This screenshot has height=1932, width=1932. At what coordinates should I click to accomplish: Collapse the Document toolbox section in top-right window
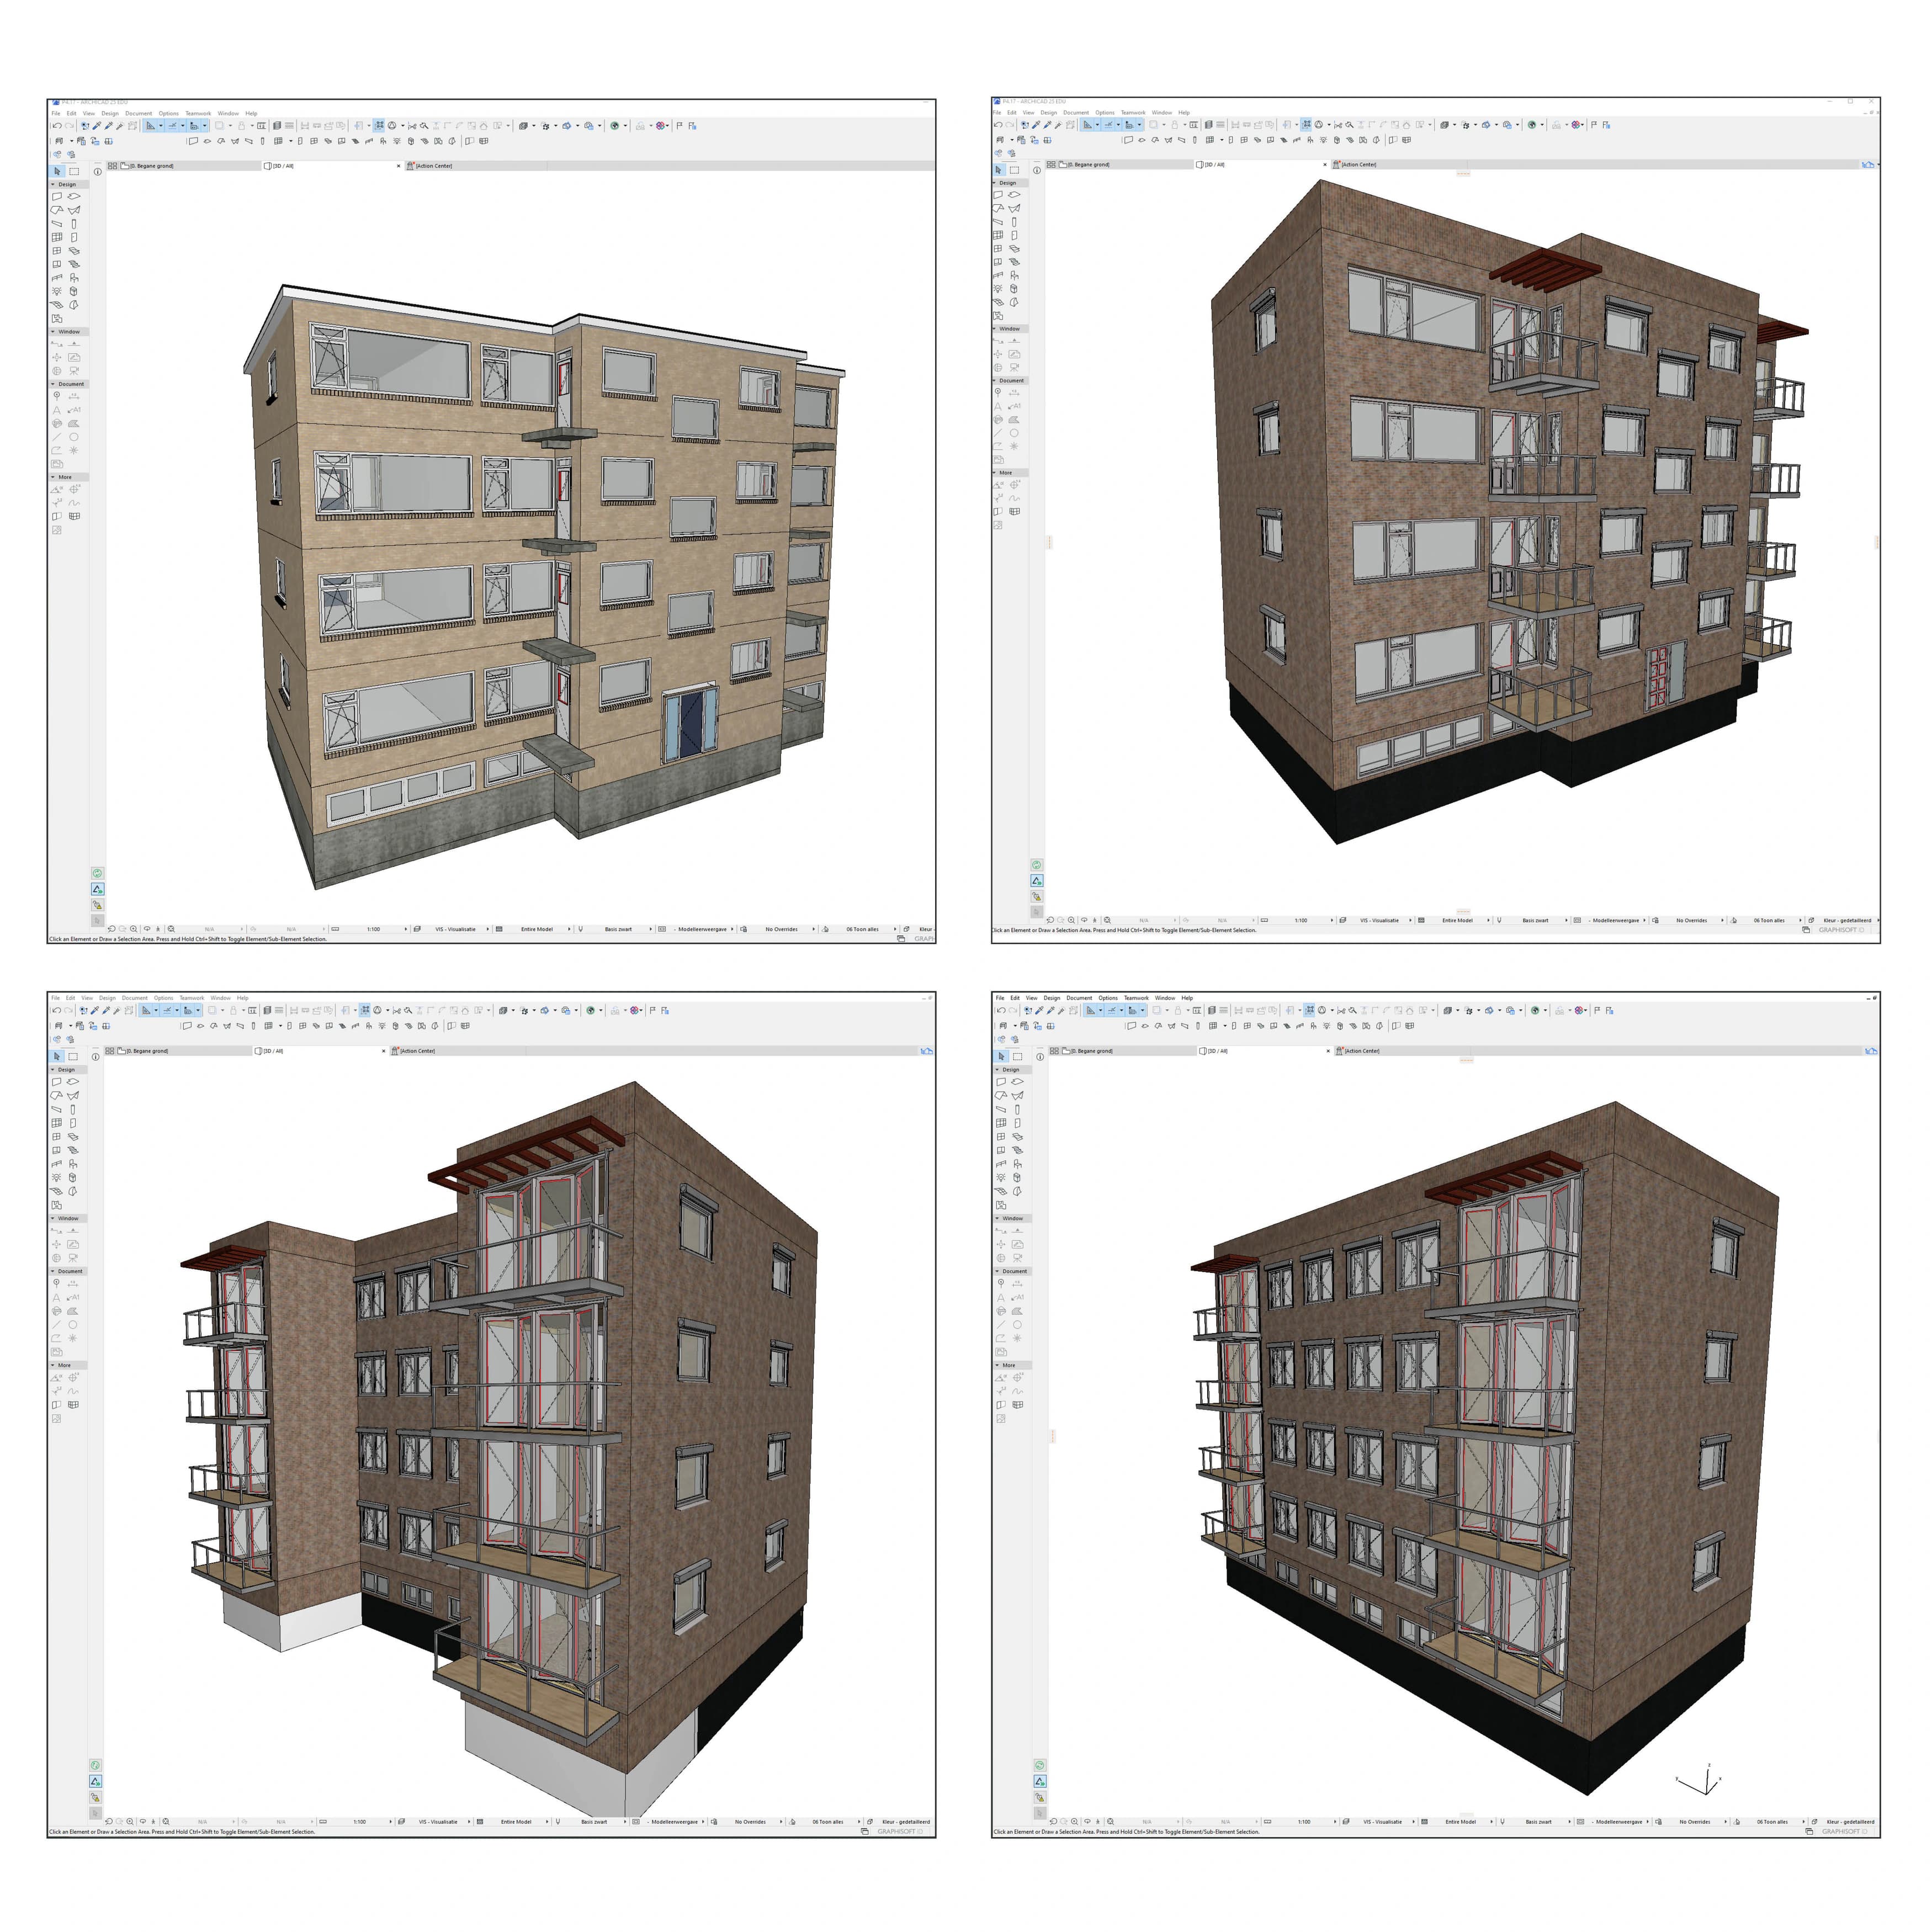(995, 381)
